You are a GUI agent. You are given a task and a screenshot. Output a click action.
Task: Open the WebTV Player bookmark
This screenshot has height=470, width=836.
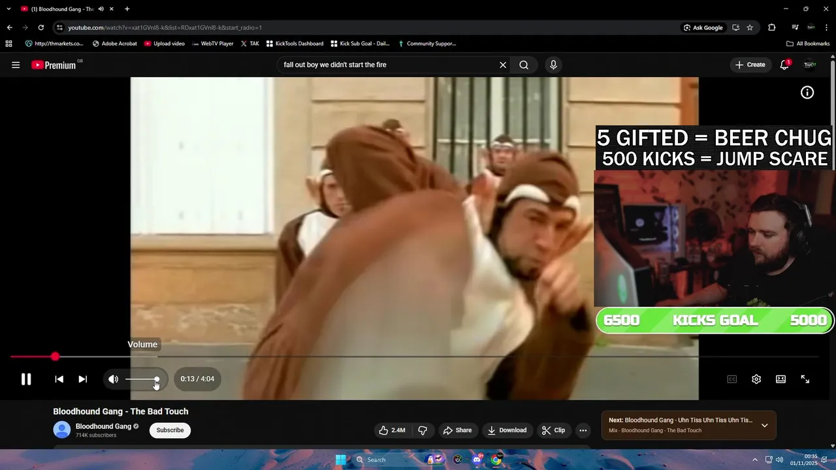(x=212, y=44)
